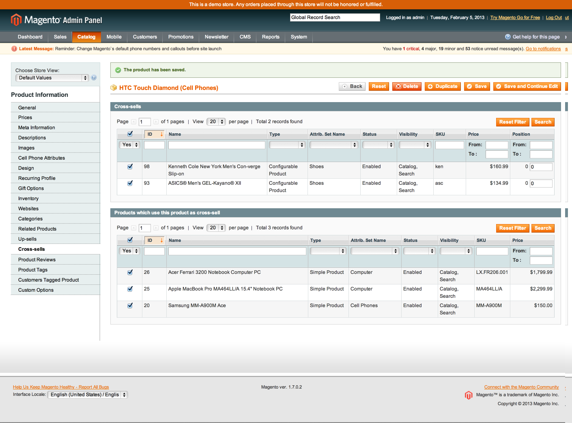This screenshot has height=423, width=572.
Task: Uncheck the Kenneth Cole New York product checkbox
Action: 130,167
